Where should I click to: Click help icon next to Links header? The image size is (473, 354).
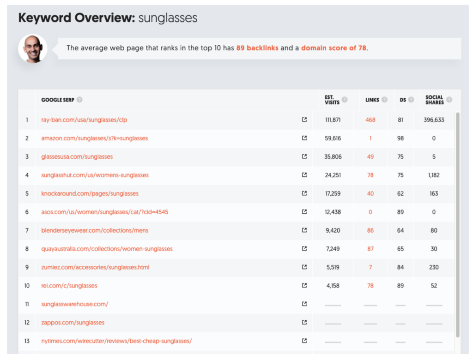[x=384, y=100]
